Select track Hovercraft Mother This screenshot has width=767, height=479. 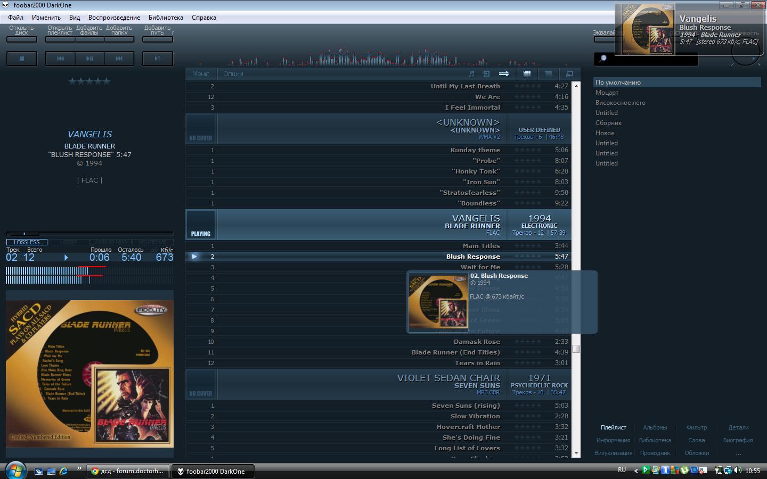point(378,427)
